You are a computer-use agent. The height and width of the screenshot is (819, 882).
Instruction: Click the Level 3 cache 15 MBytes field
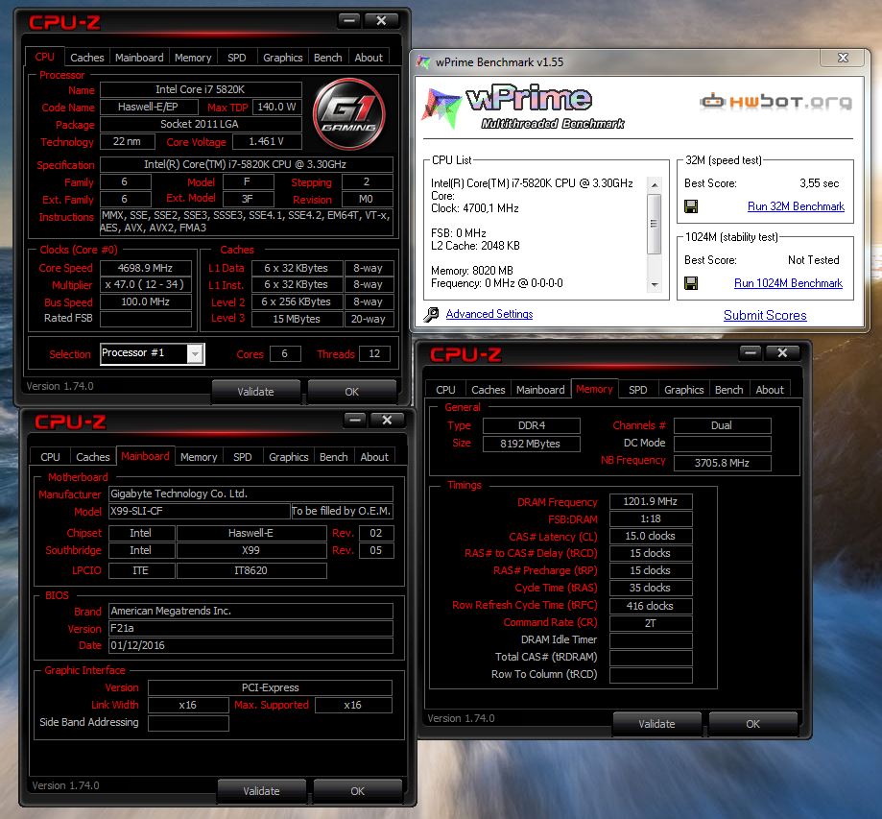(x=297, y=319)
